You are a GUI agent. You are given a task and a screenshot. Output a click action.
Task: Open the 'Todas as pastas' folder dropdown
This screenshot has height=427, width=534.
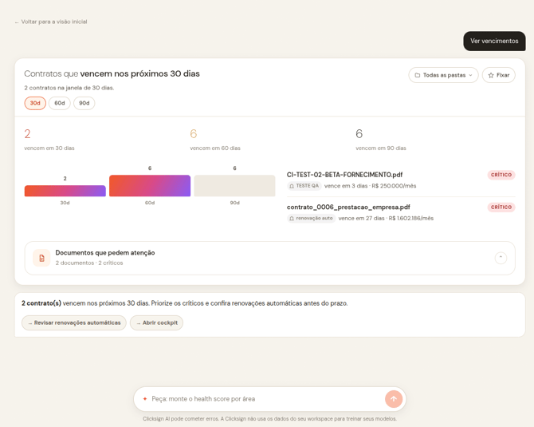pos(443,75)
